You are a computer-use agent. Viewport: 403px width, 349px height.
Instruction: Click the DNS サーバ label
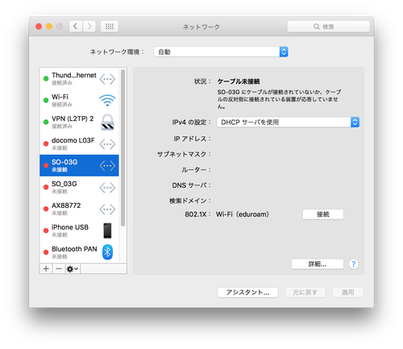(x=191, y=185)
